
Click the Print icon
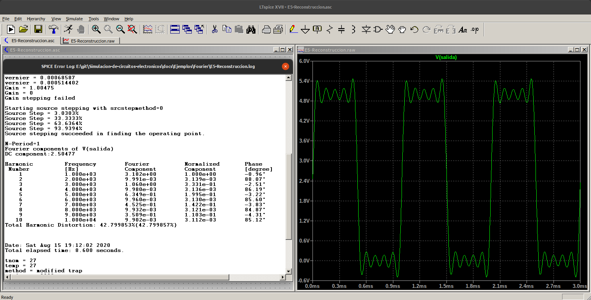tap(278, 29)
